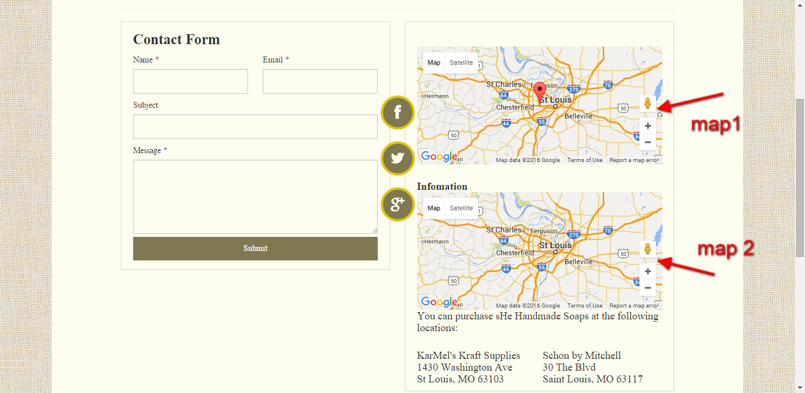Open the Facebook social icon

pyautogui.click(x=398, y=112)
